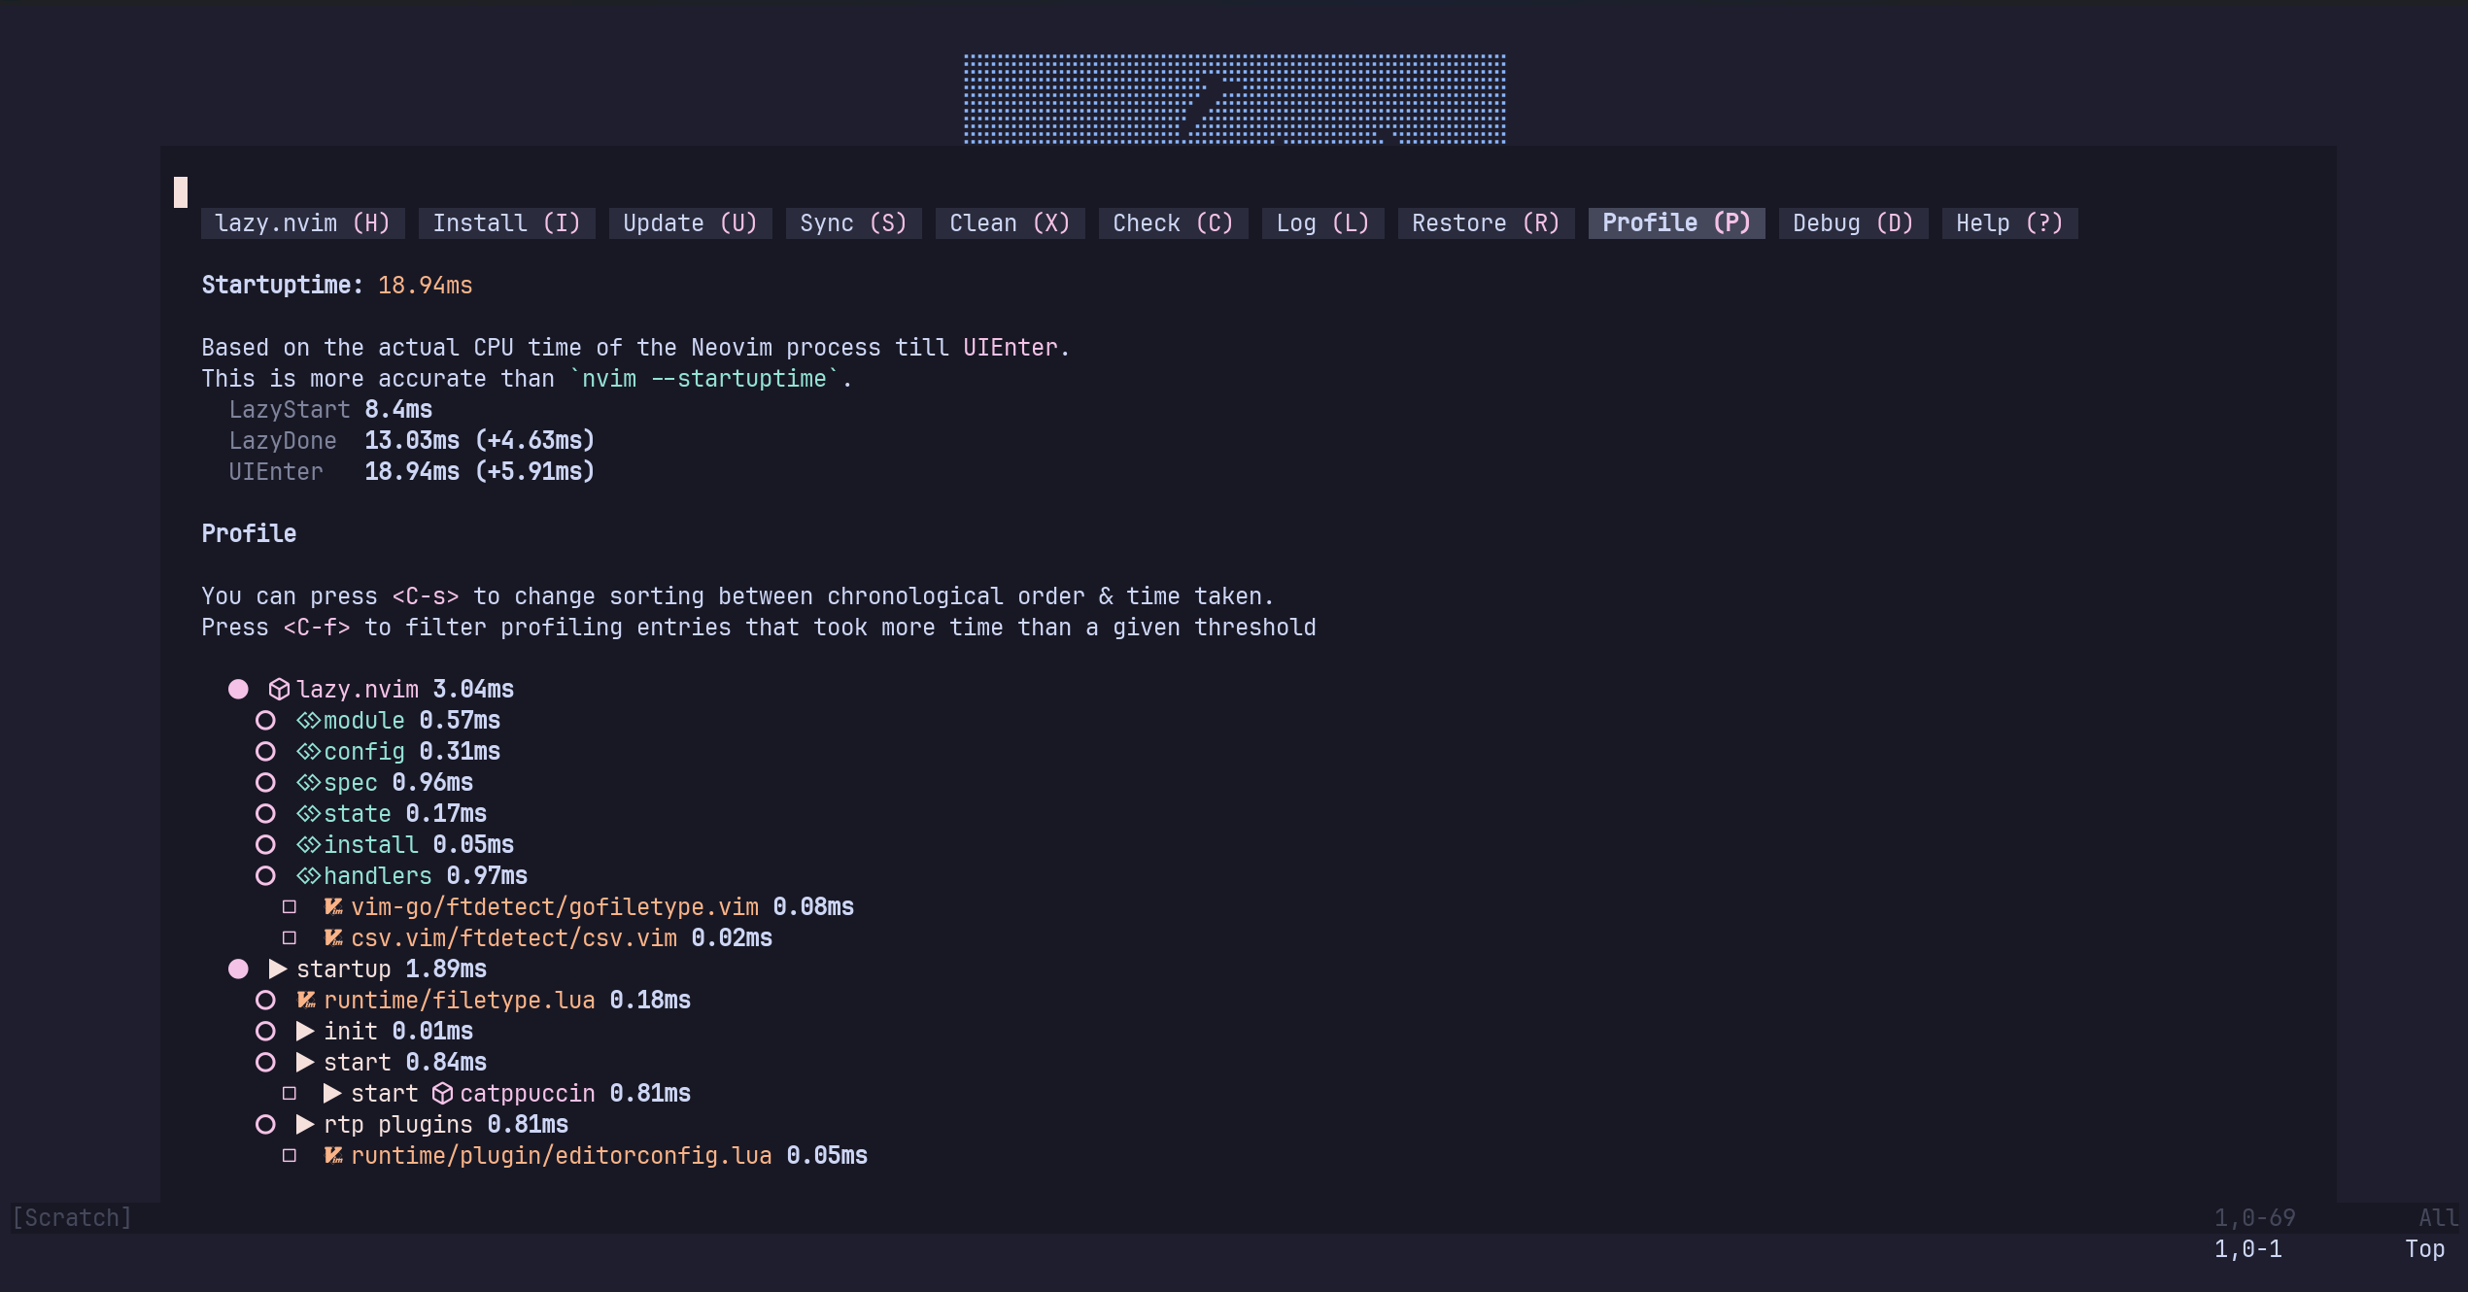Expand the rtp plugins triangle

coord(305,1125)
